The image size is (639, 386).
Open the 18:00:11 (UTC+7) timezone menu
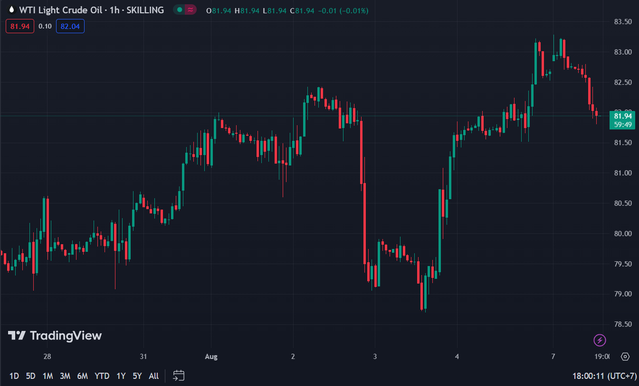tap(604, 376)
